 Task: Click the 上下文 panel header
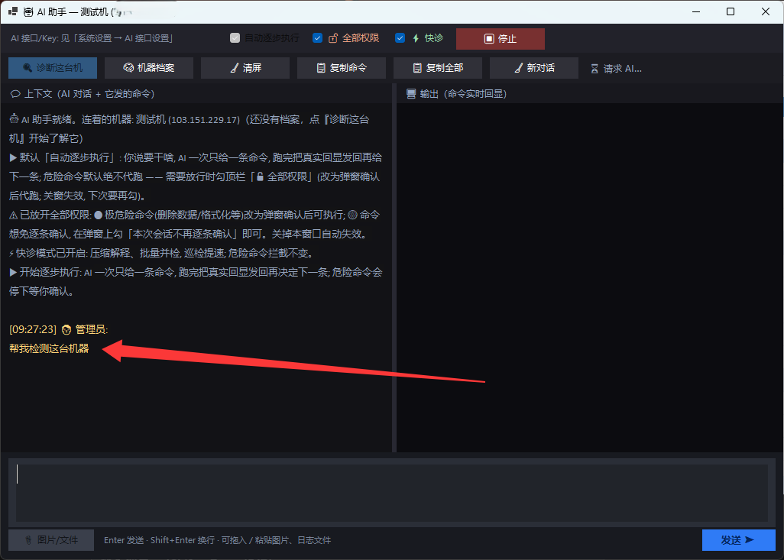(83, 94)
